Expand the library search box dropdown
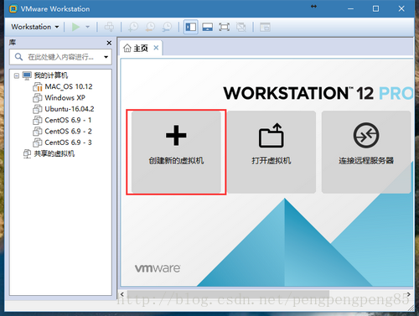Image resolution: width=419 pixels, height=316 pixels. point(106,57)
